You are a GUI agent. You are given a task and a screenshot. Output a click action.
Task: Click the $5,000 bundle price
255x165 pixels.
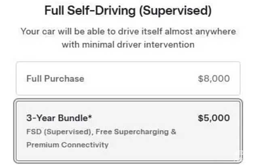[x=214, y=118]
